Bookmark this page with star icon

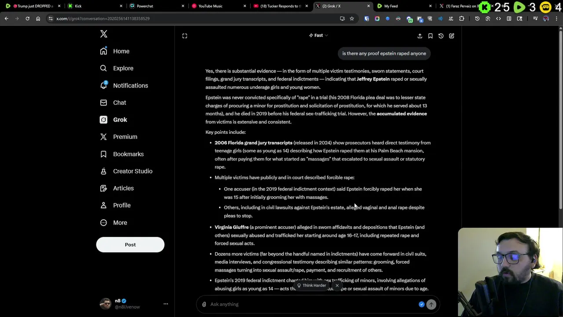pos(352,18)
